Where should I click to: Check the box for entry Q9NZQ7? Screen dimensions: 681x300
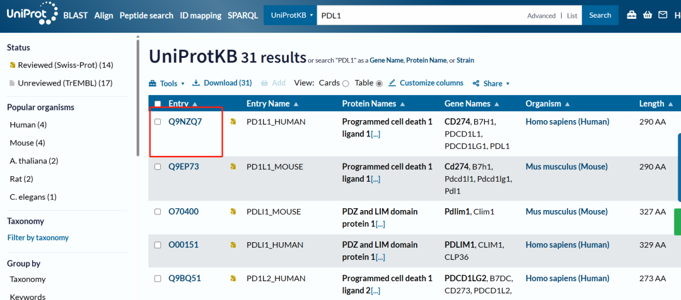pos(158,122)
